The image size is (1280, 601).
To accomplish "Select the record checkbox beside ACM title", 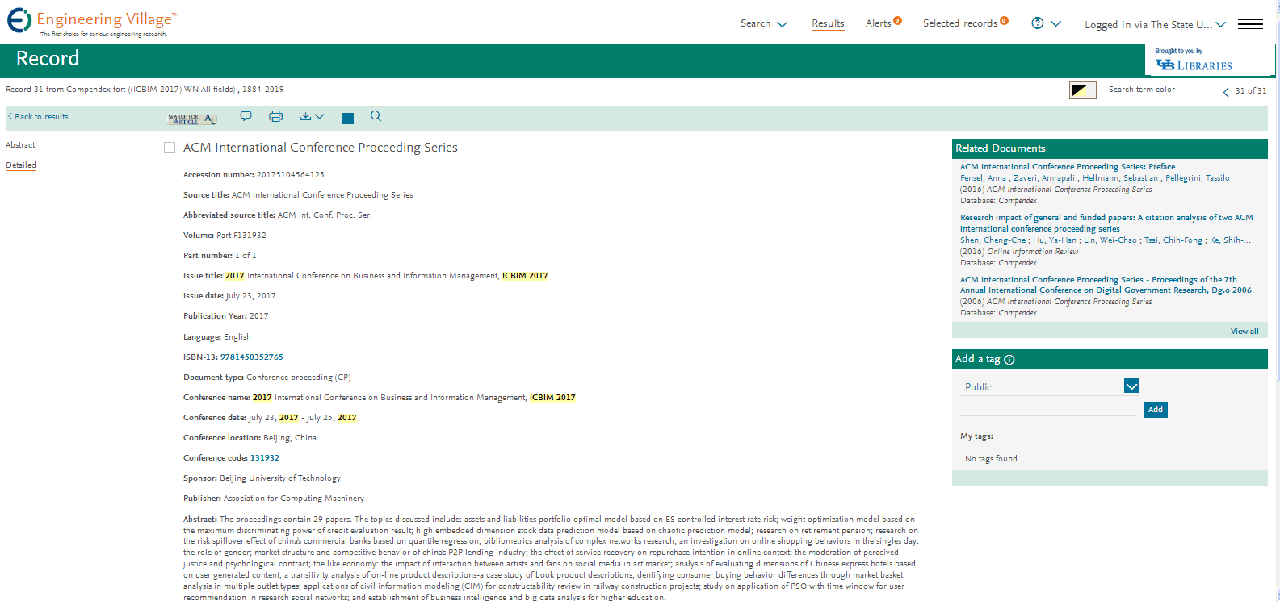I will (170, 148).
